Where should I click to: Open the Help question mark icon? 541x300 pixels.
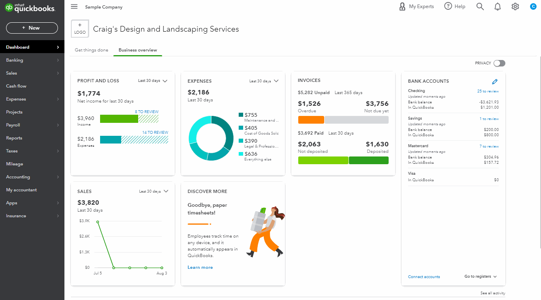coord(448,6)
